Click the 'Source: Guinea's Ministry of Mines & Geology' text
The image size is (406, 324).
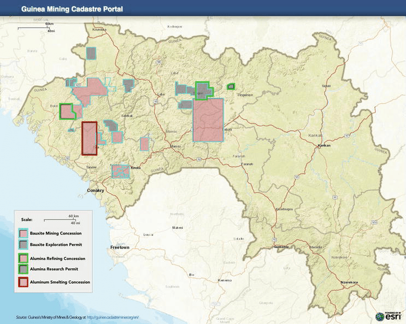pos(50,317)
